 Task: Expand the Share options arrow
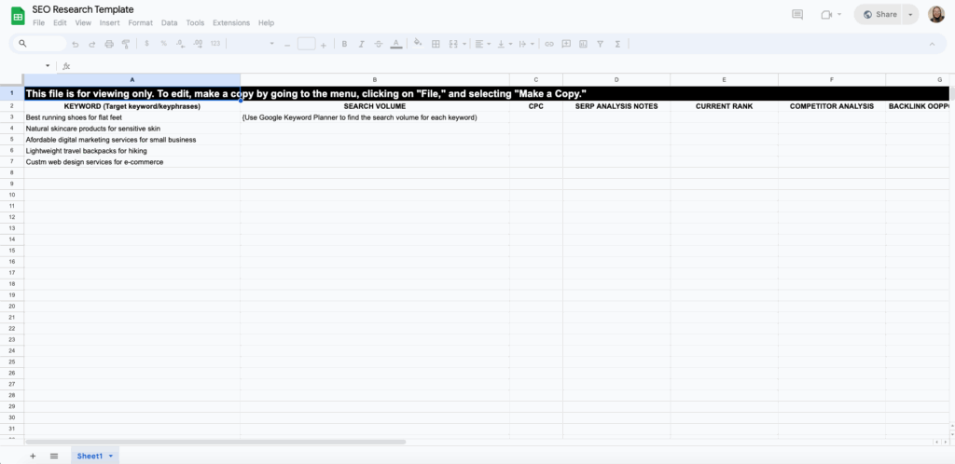pos(910,15)
